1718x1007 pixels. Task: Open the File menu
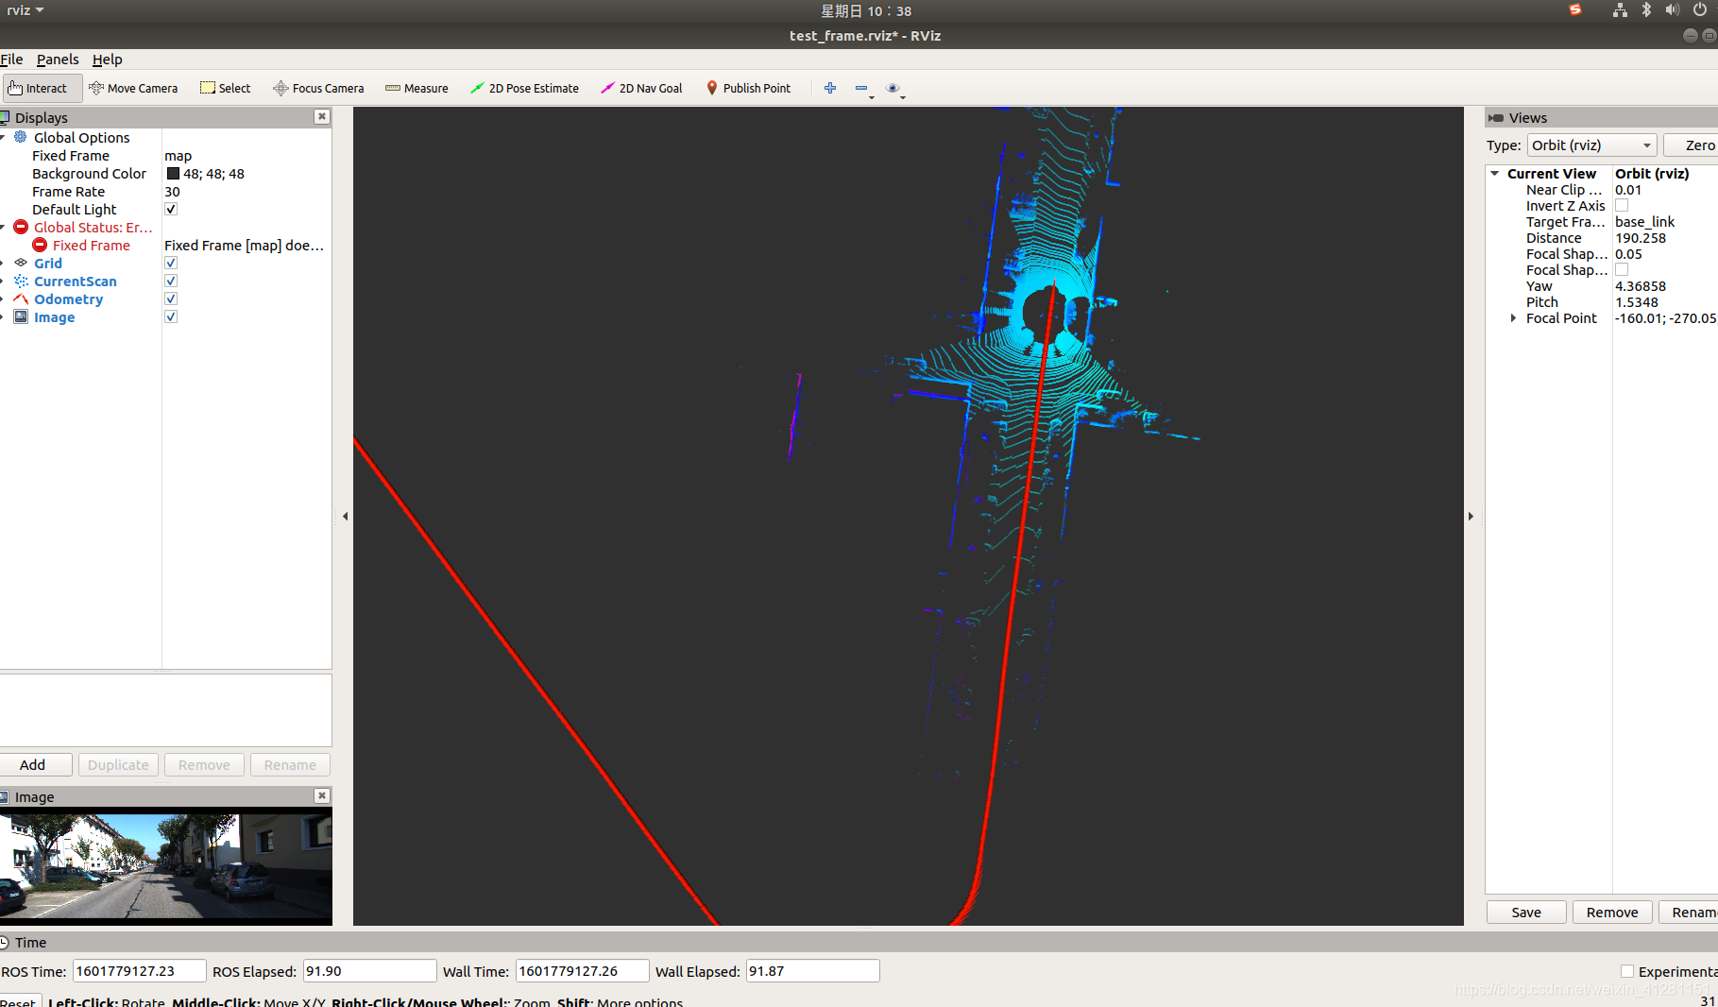(11, 60)
